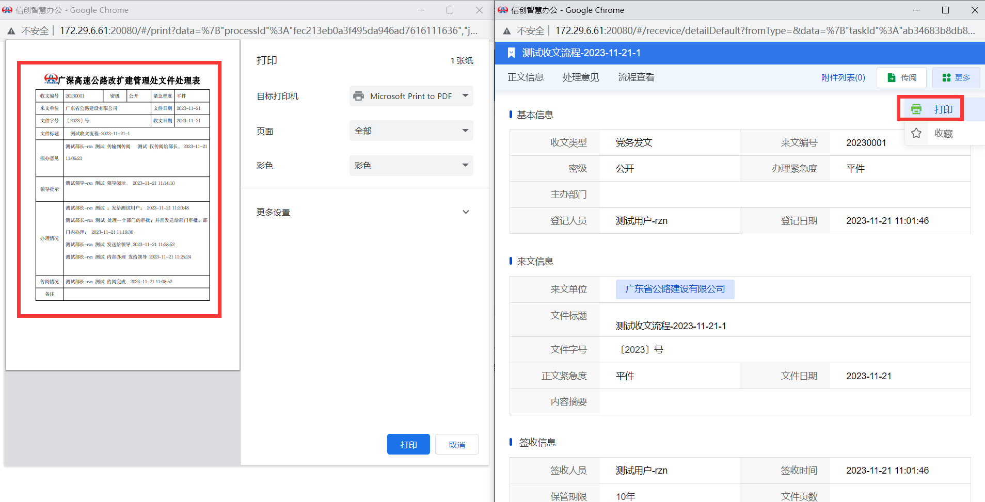Click the star icon beside 收藏

[916, 133]
